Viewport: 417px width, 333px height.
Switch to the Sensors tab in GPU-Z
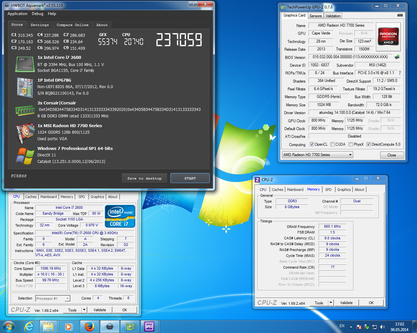pos(315,16)
